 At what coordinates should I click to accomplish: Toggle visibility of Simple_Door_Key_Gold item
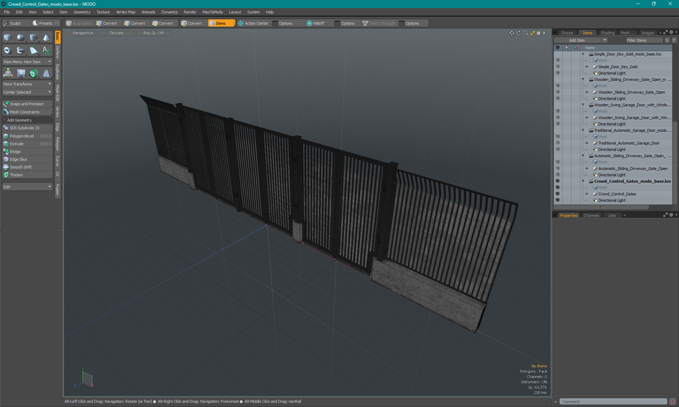pyautogui.click(x=557, y=67)
